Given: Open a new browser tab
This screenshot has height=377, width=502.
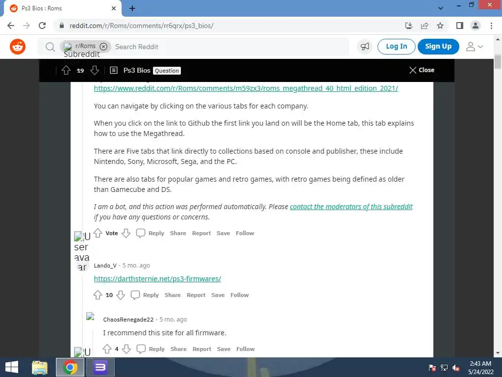Looking at the screenshot, I should point(132,8).
